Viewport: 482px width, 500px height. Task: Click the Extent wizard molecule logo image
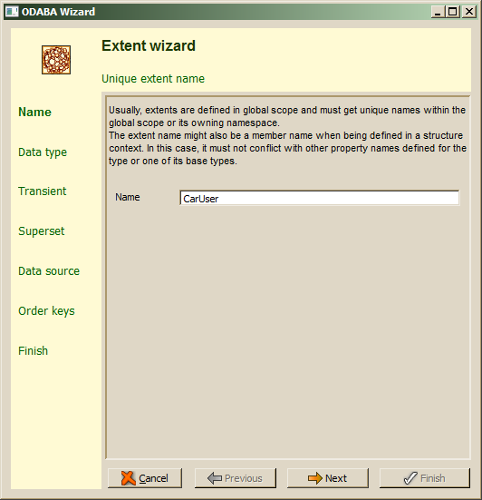tap(56, 60)
